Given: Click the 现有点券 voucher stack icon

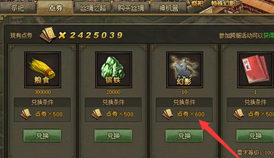Looking at the screenshot, I should pos(48,35).
